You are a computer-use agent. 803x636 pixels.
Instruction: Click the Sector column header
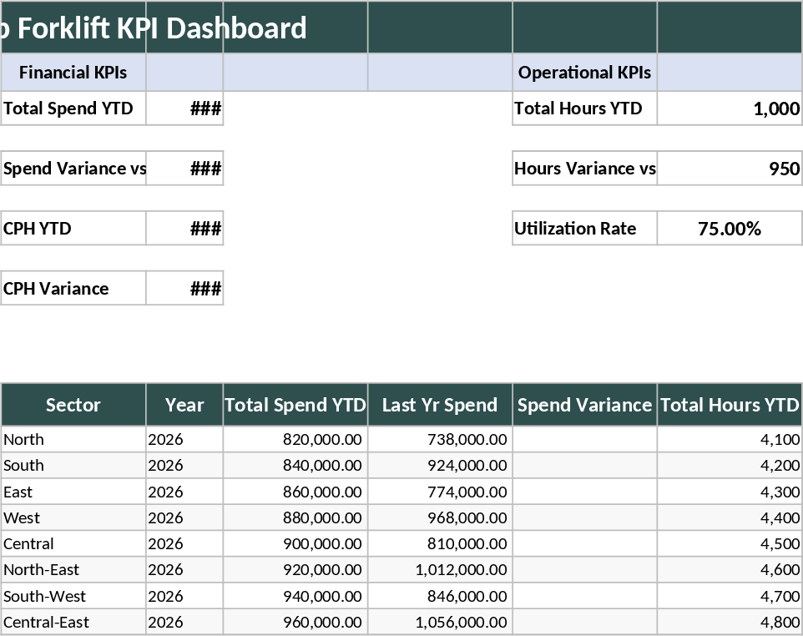coord(73,405)
